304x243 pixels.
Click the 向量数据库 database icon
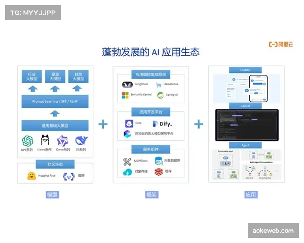click(159, 161)
